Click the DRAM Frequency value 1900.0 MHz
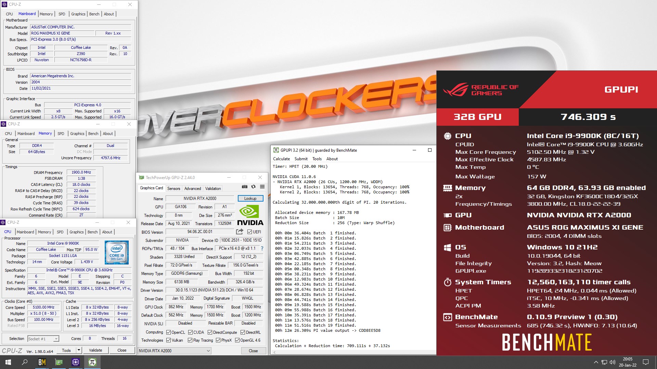Screen dimensions: 657x369 click(x=81, y=173)
